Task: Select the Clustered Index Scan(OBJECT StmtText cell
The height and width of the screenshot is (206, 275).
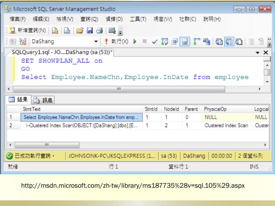Action: pyautogui.click(x=82, y=126)
